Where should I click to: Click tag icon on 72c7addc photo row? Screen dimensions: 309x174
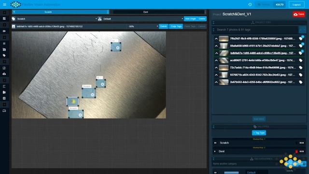tap(301, 68)
